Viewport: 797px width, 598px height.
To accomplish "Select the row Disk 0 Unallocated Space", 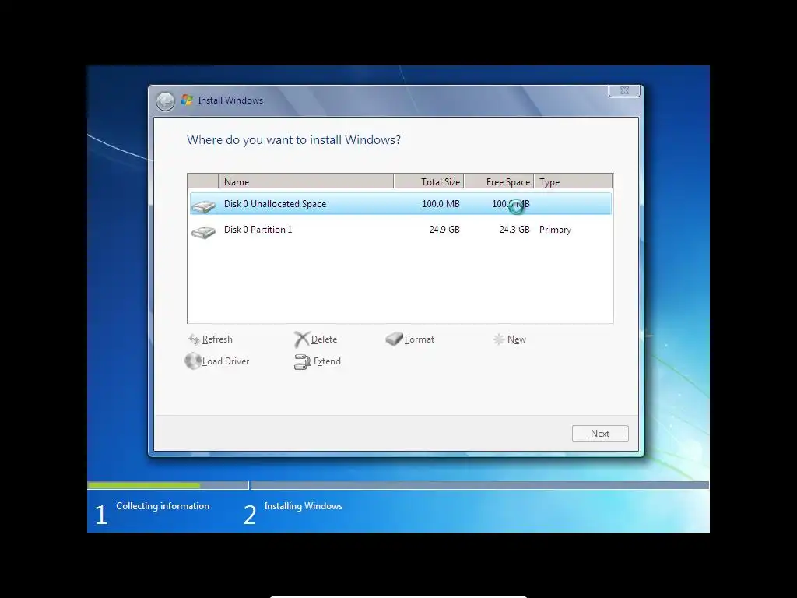I will (401, 204).
